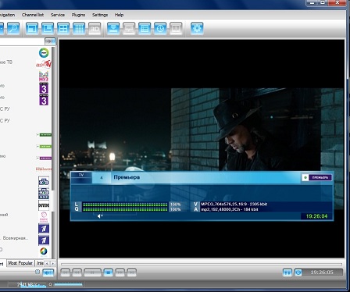Click the download-arrow record icon in toolbar
Image resolution: width=350 pixels, height=292 pixels.
tap(113, 28)
